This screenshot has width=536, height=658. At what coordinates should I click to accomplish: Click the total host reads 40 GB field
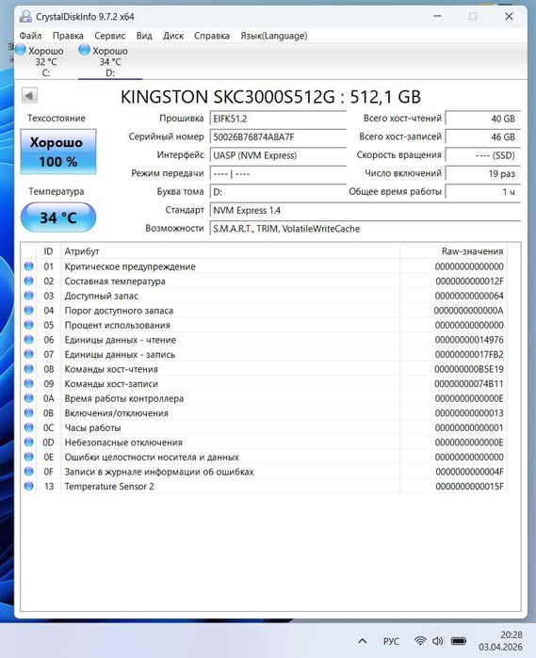[x=482, y=119]
